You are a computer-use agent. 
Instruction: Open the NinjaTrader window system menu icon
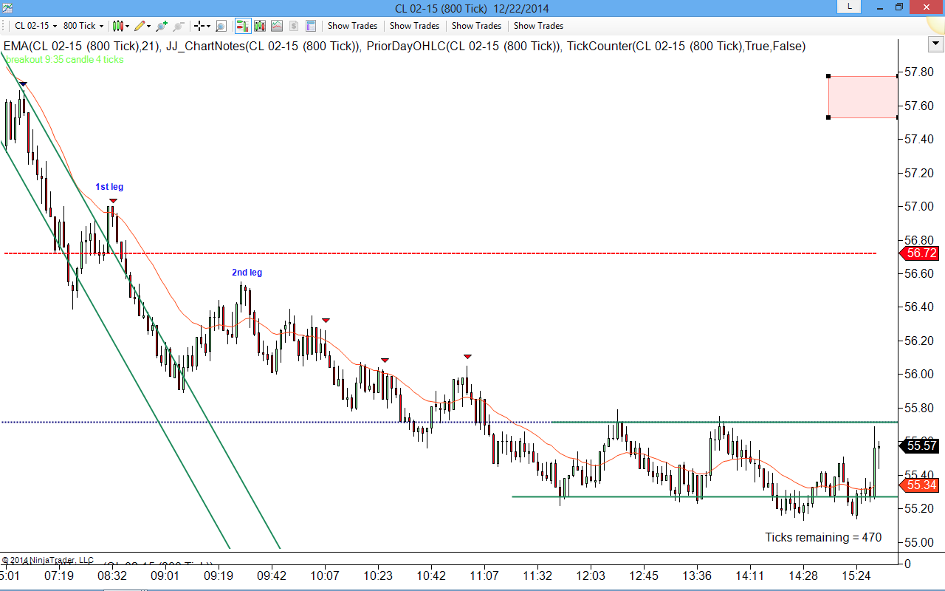click(x=7, y=7)
